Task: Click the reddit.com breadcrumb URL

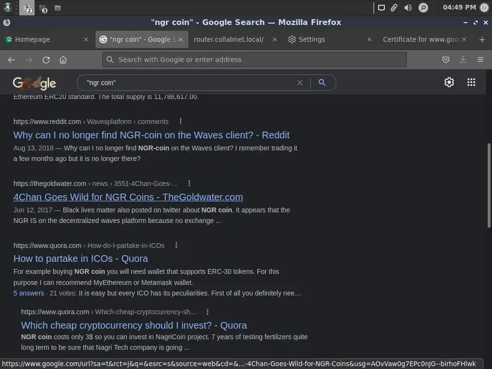Action: pos(91,122)
